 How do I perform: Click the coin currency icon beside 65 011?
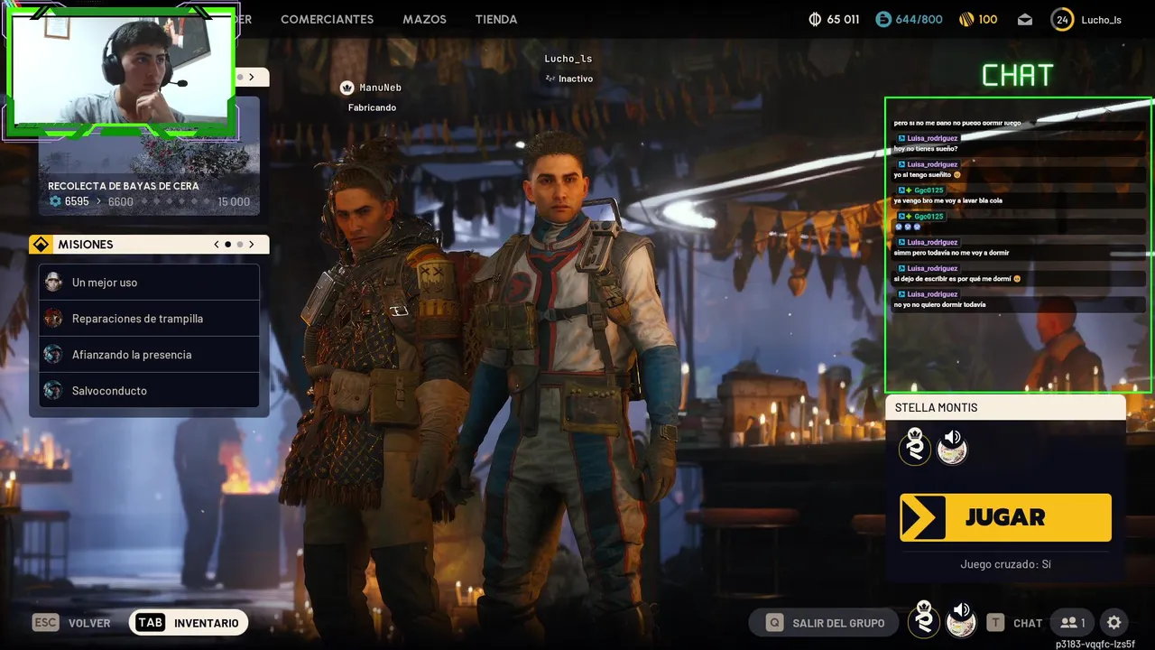tap(815, 19)
